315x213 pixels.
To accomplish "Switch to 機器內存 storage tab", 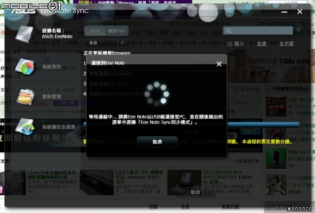I will 117,31.
